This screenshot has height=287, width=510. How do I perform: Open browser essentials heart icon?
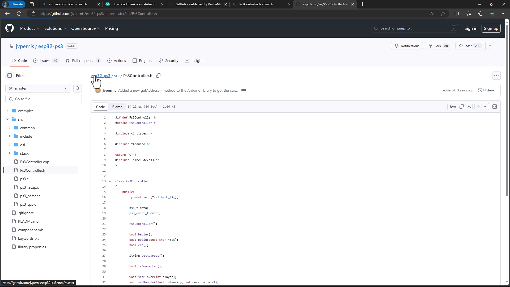click(x=492, y=14)
